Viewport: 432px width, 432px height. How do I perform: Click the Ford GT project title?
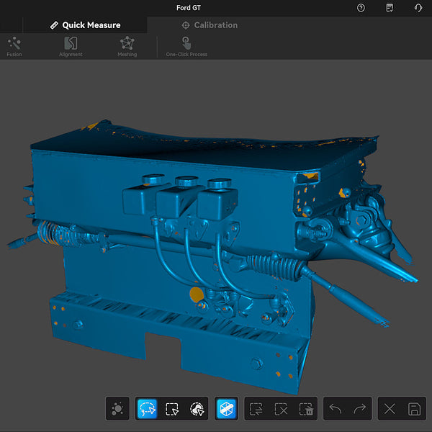[x=189, y=8]
